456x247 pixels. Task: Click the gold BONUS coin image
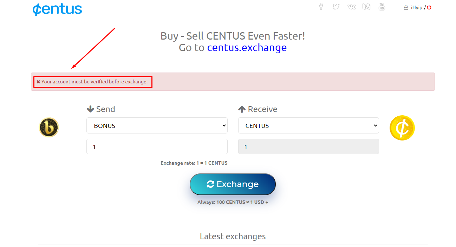point(49,127)
